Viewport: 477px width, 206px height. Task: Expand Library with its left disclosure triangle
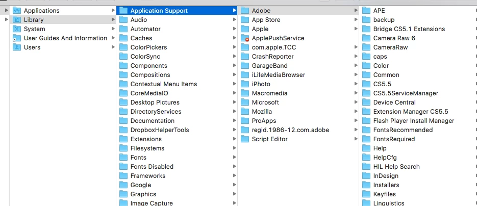point(7,20)
